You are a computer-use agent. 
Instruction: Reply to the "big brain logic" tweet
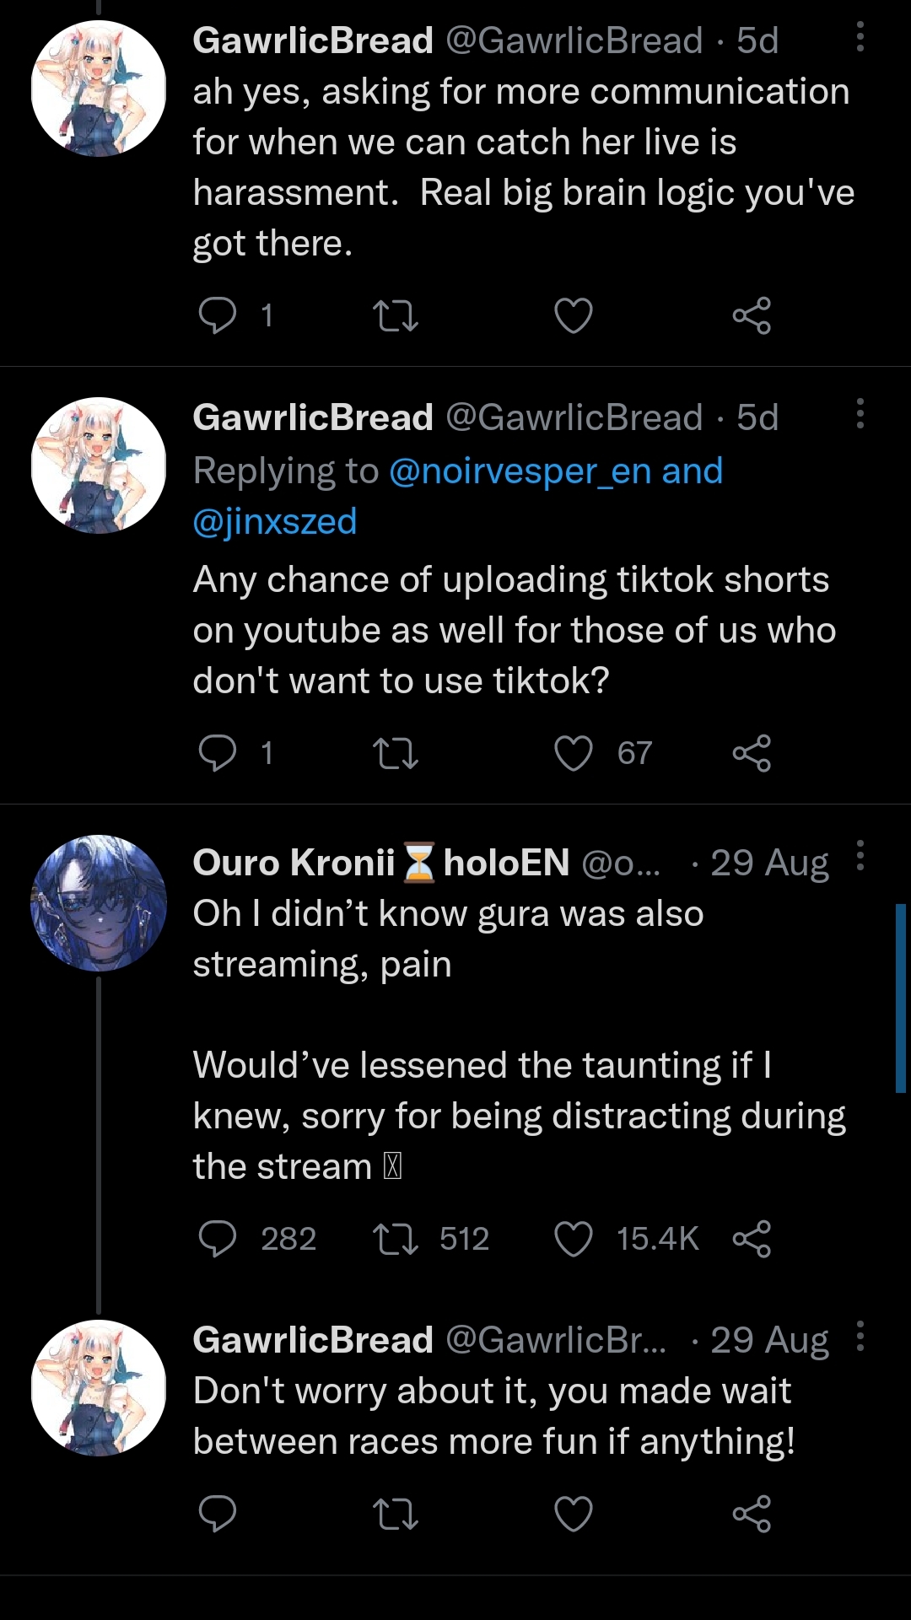pos(218,316)
